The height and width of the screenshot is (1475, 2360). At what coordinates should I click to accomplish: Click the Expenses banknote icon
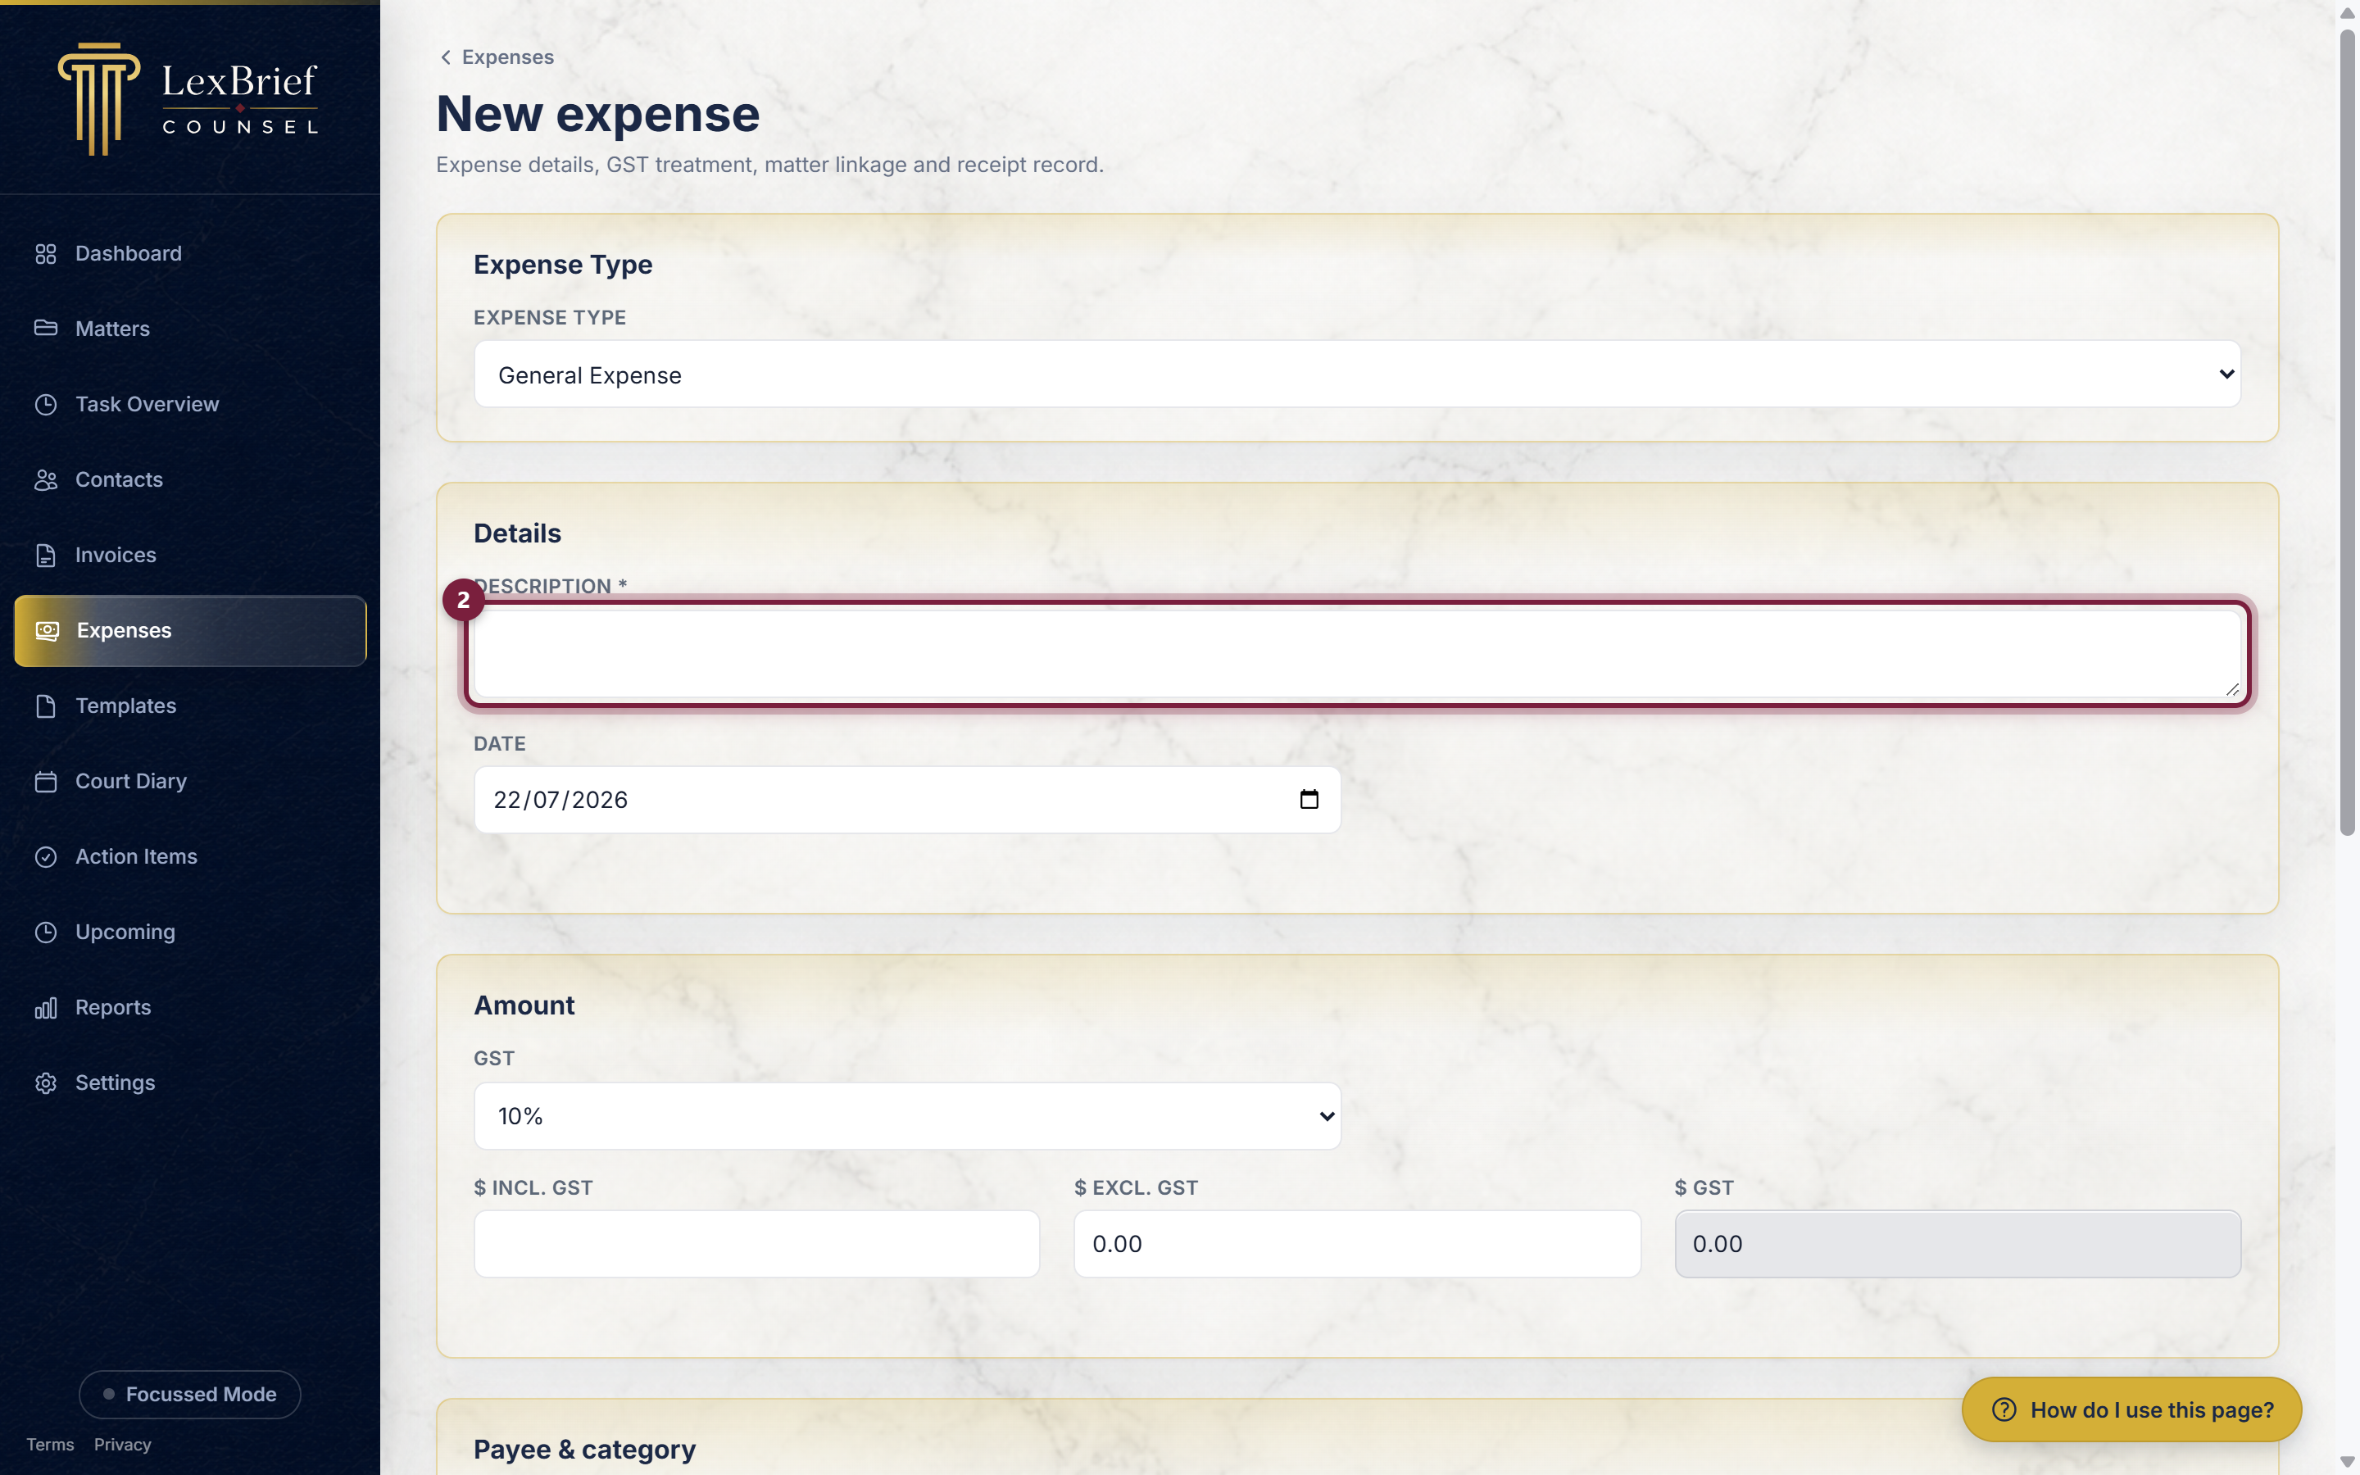[x=47, y=631]
